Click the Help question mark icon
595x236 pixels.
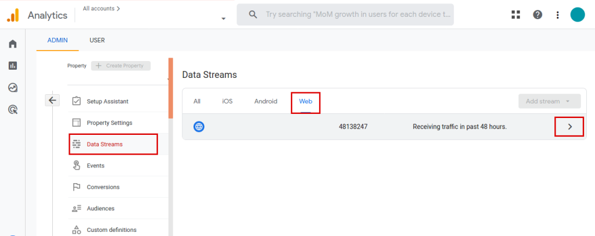(537, 15)
